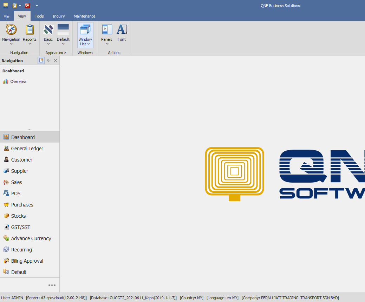Select the Supplier module icon

click(x=6, y=171)
